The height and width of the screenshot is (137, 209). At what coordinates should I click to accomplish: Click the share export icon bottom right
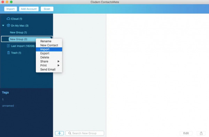(201, 133)
